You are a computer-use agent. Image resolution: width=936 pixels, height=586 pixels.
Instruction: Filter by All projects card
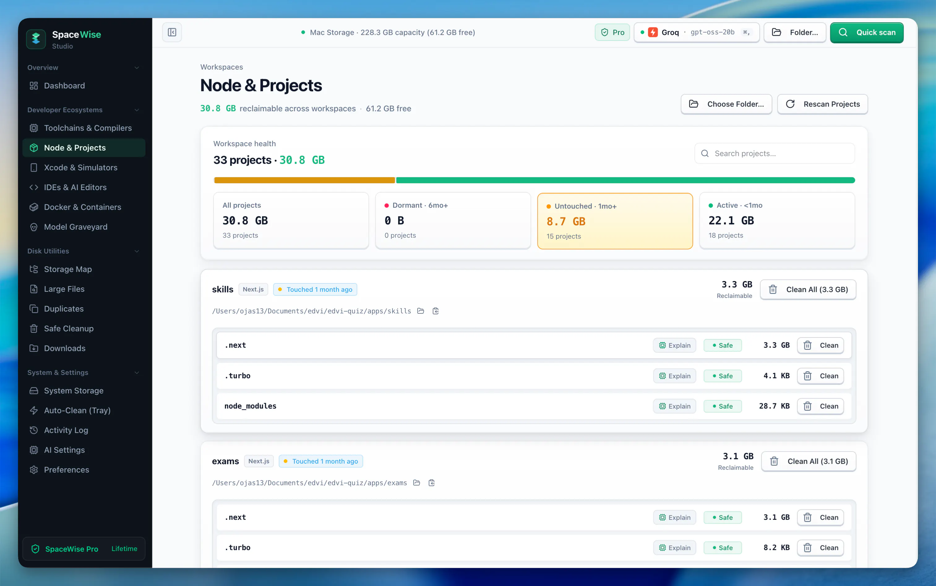[291, 221]
